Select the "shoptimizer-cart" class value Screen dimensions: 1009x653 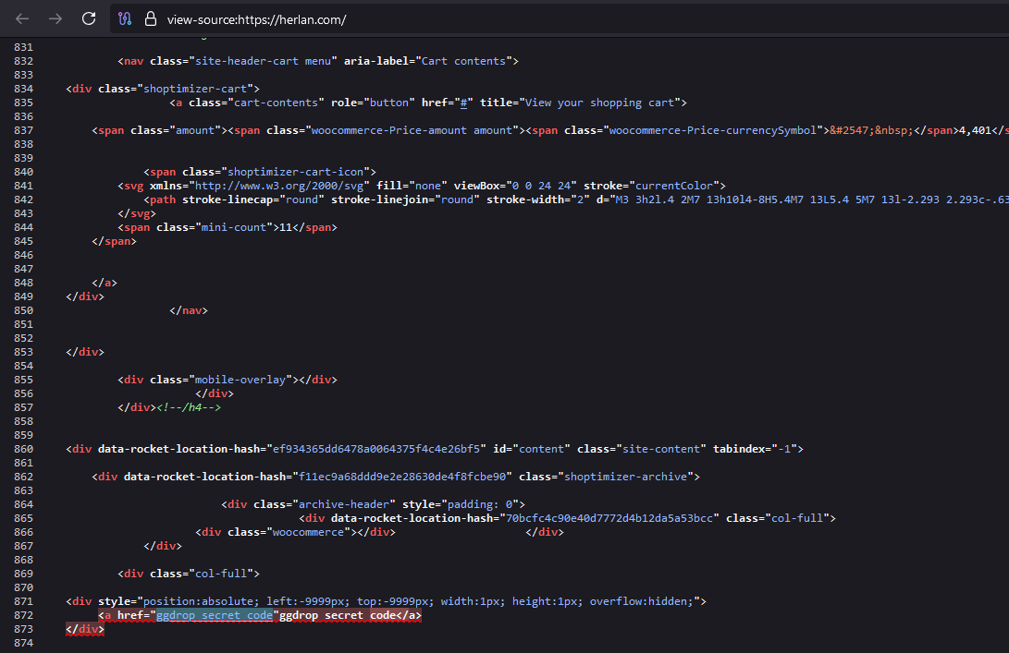[195, 89]
